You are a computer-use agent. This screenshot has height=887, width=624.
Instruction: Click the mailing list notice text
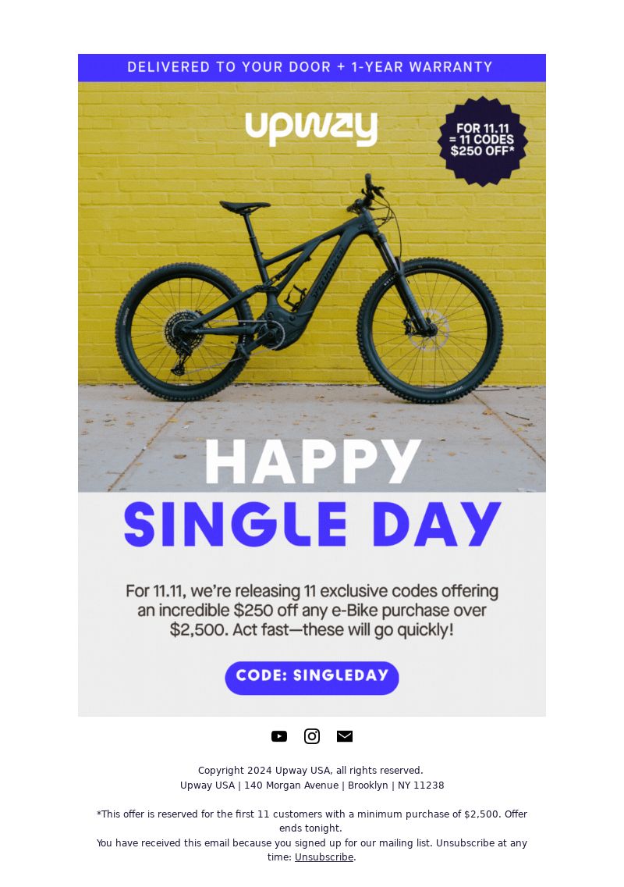pyautogui.click(x=312, y=850)
